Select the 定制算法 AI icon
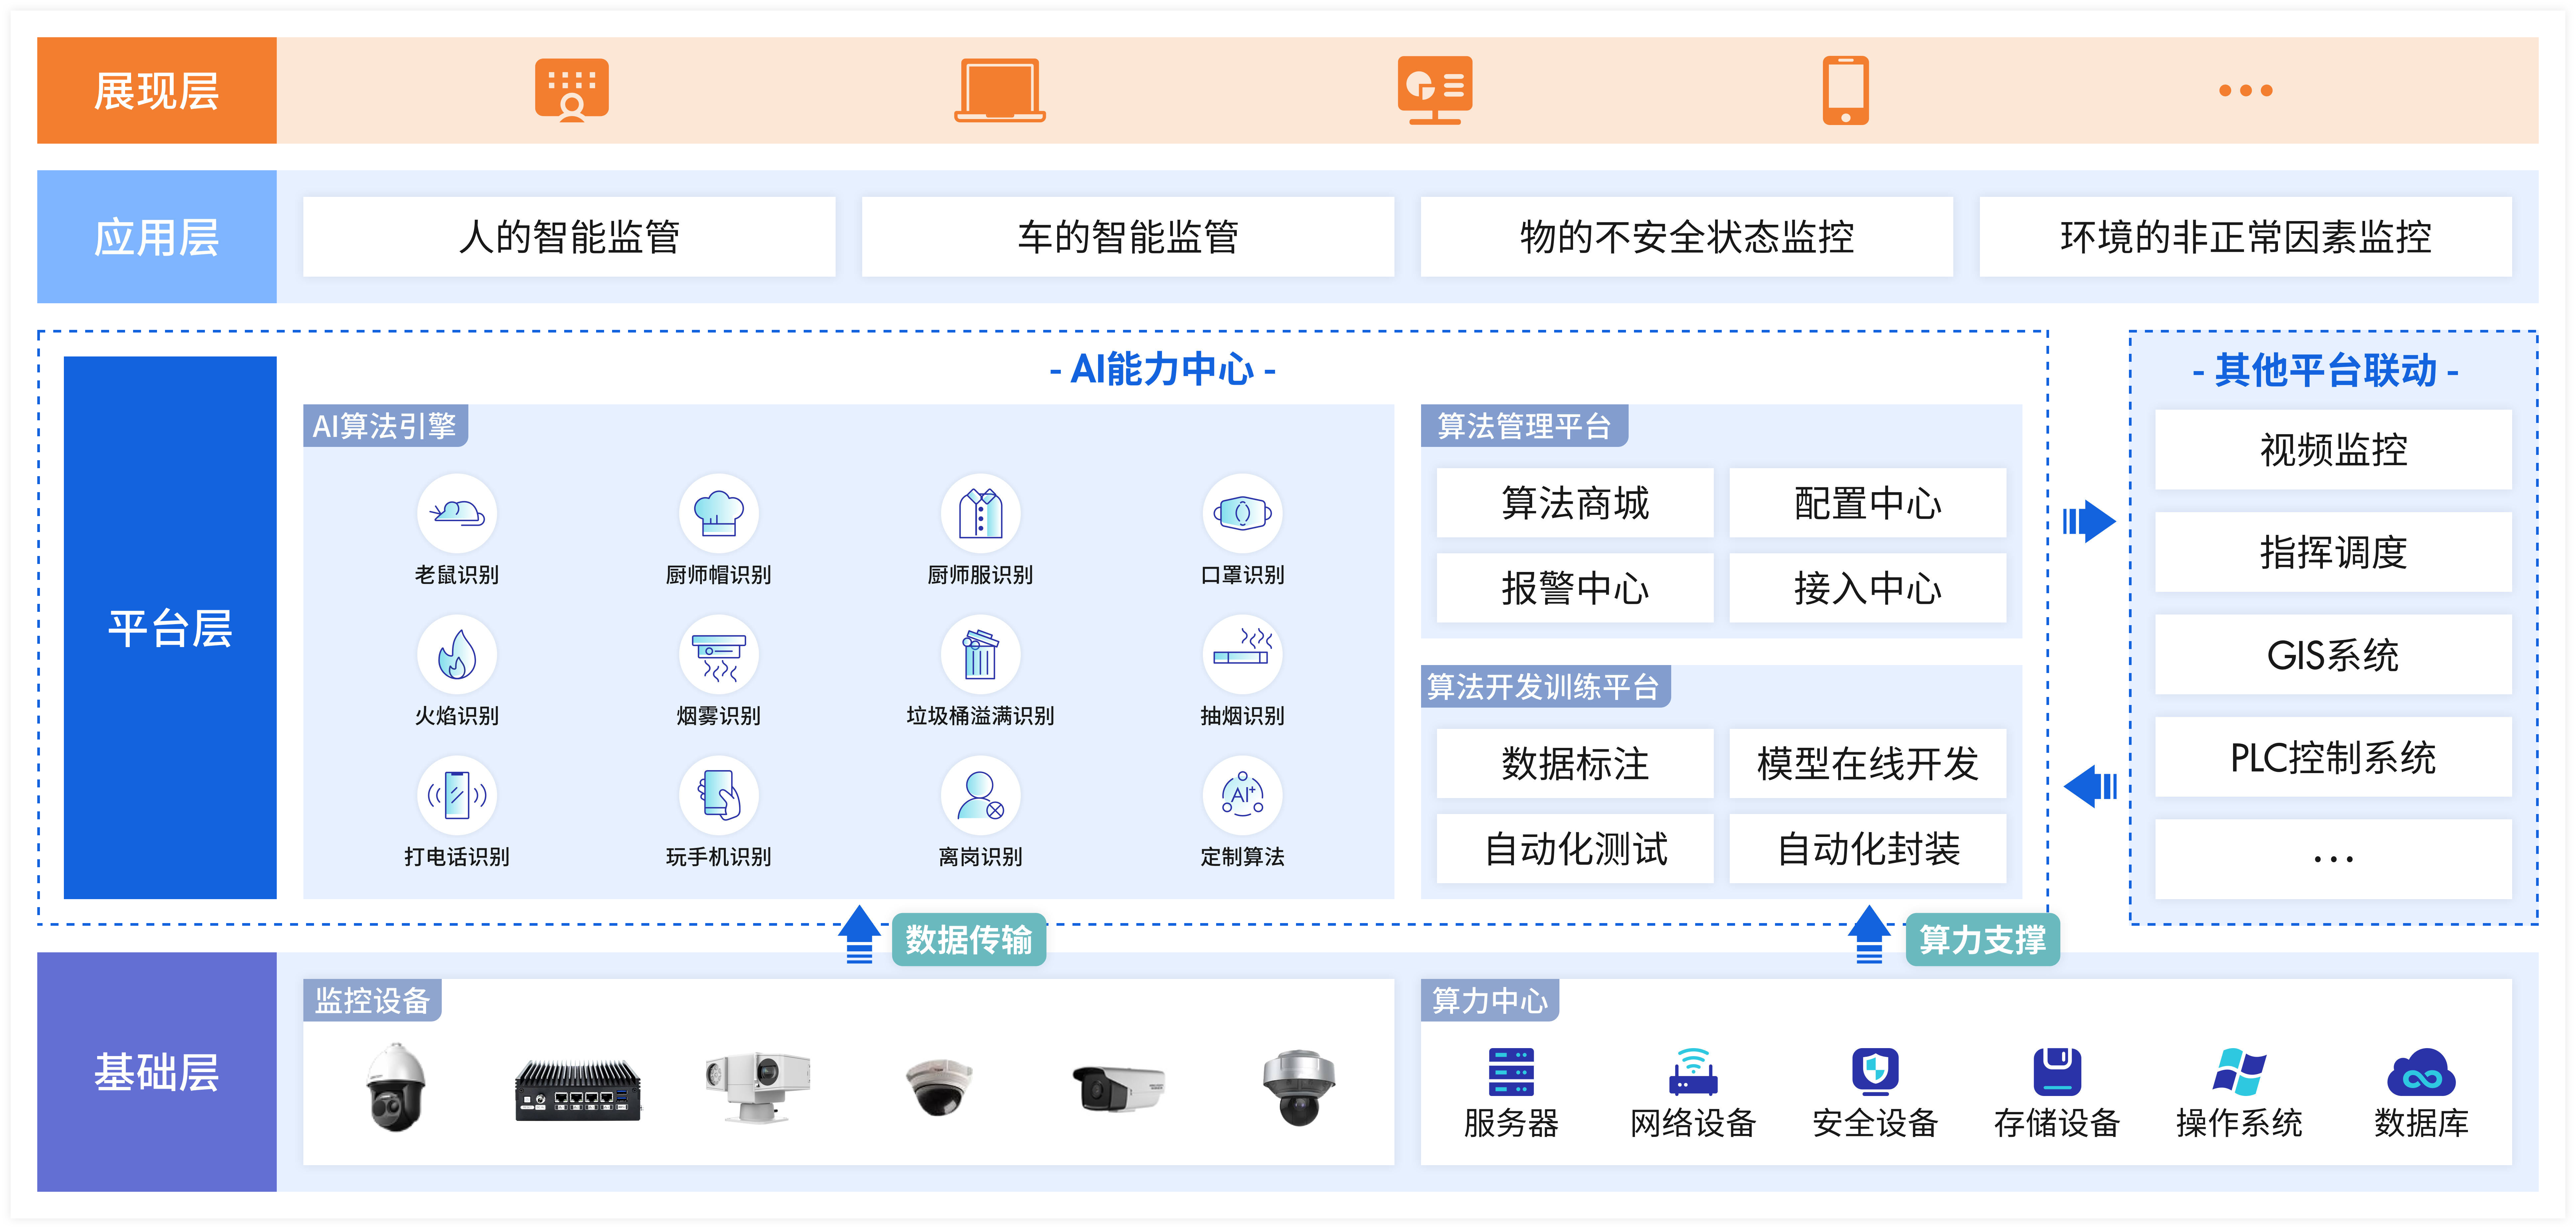2576x1229 pixels. 1243,796
